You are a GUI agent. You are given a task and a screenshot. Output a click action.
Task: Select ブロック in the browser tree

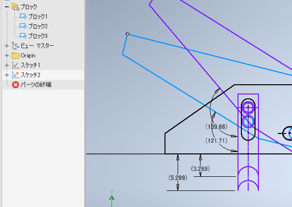[x=29, y=7]
